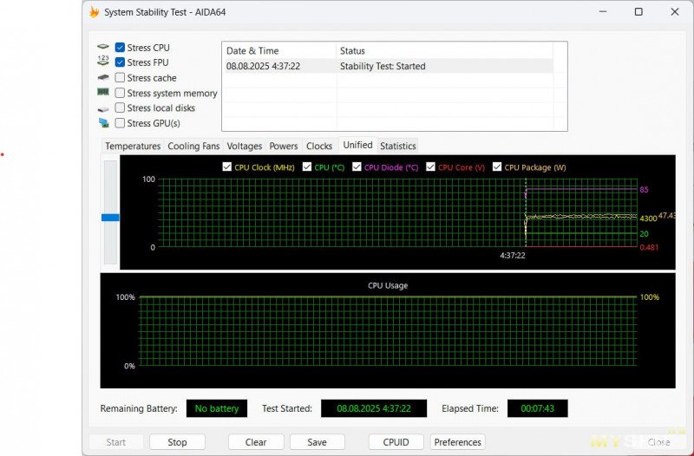Image resolution: width=694 pixels, height=456 pixels.
Task: Click the 123 FPU icon beside Stress FPU
Action: pos(103,62)
